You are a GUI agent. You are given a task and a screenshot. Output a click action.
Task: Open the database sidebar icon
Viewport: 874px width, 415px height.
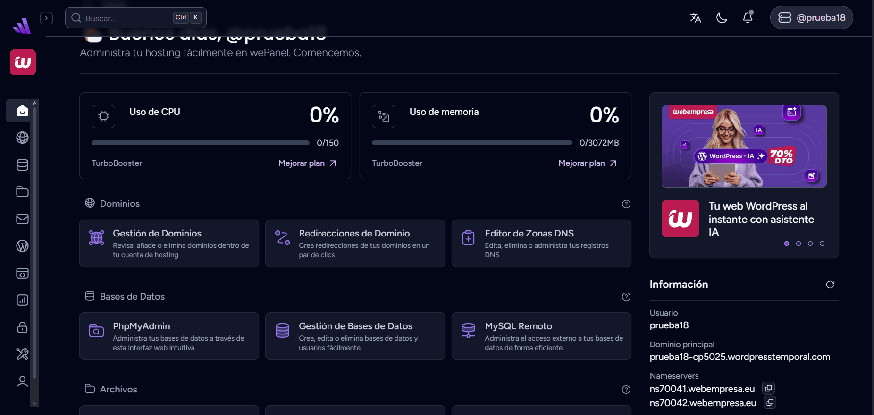coord(22,165)
